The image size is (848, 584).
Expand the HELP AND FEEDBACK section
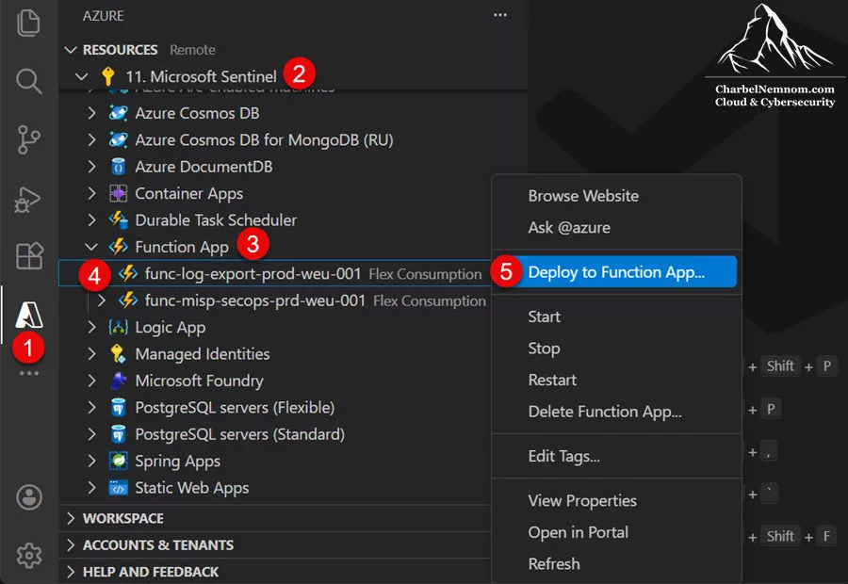(x=71, y=572)
